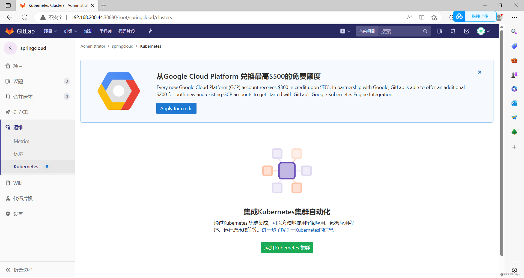Screen dimensions: 524x278
Task: Follow the 注册 link in the banner
Action: click(x=325, y=87)
